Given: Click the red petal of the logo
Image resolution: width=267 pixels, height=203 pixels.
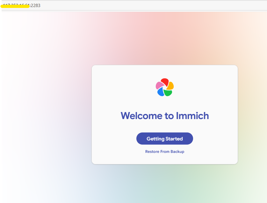Looking at the screenshot, I should (165, 82).
